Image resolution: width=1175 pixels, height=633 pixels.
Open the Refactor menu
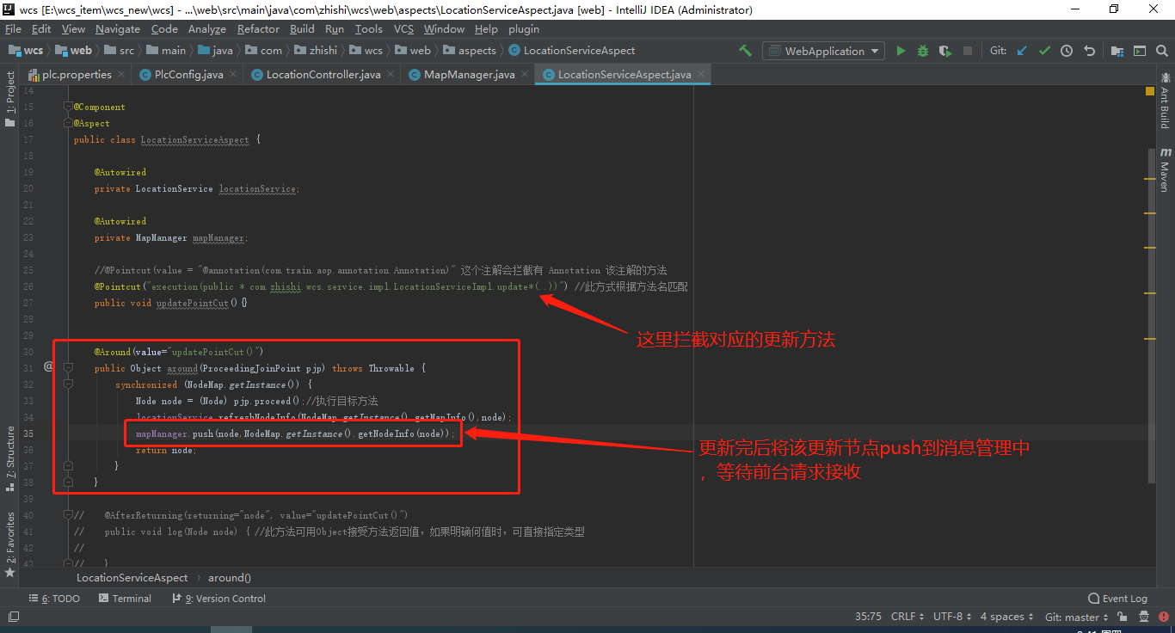tap(258, 28)
